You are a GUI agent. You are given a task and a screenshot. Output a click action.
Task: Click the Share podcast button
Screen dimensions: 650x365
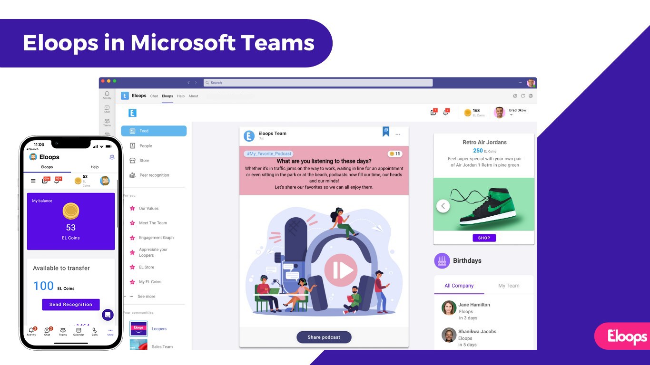coord(324,337)
